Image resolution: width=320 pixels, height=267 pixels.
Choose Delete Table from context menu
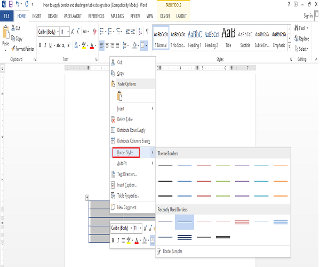tap(132, 119)
